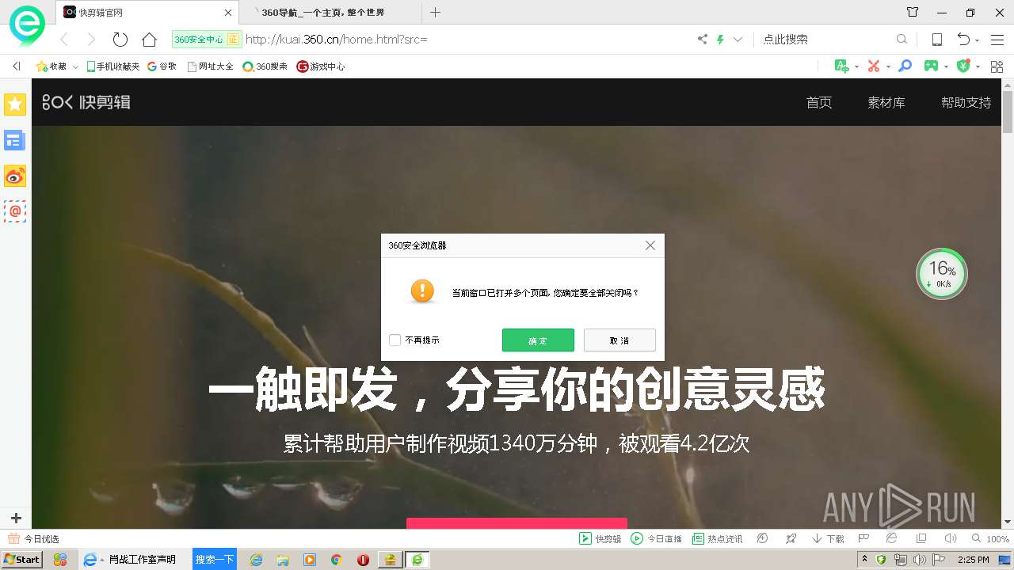This screenshot has height=570, width=1014.
Task: Click the forward navigation arrow
Action: (91, 39)
